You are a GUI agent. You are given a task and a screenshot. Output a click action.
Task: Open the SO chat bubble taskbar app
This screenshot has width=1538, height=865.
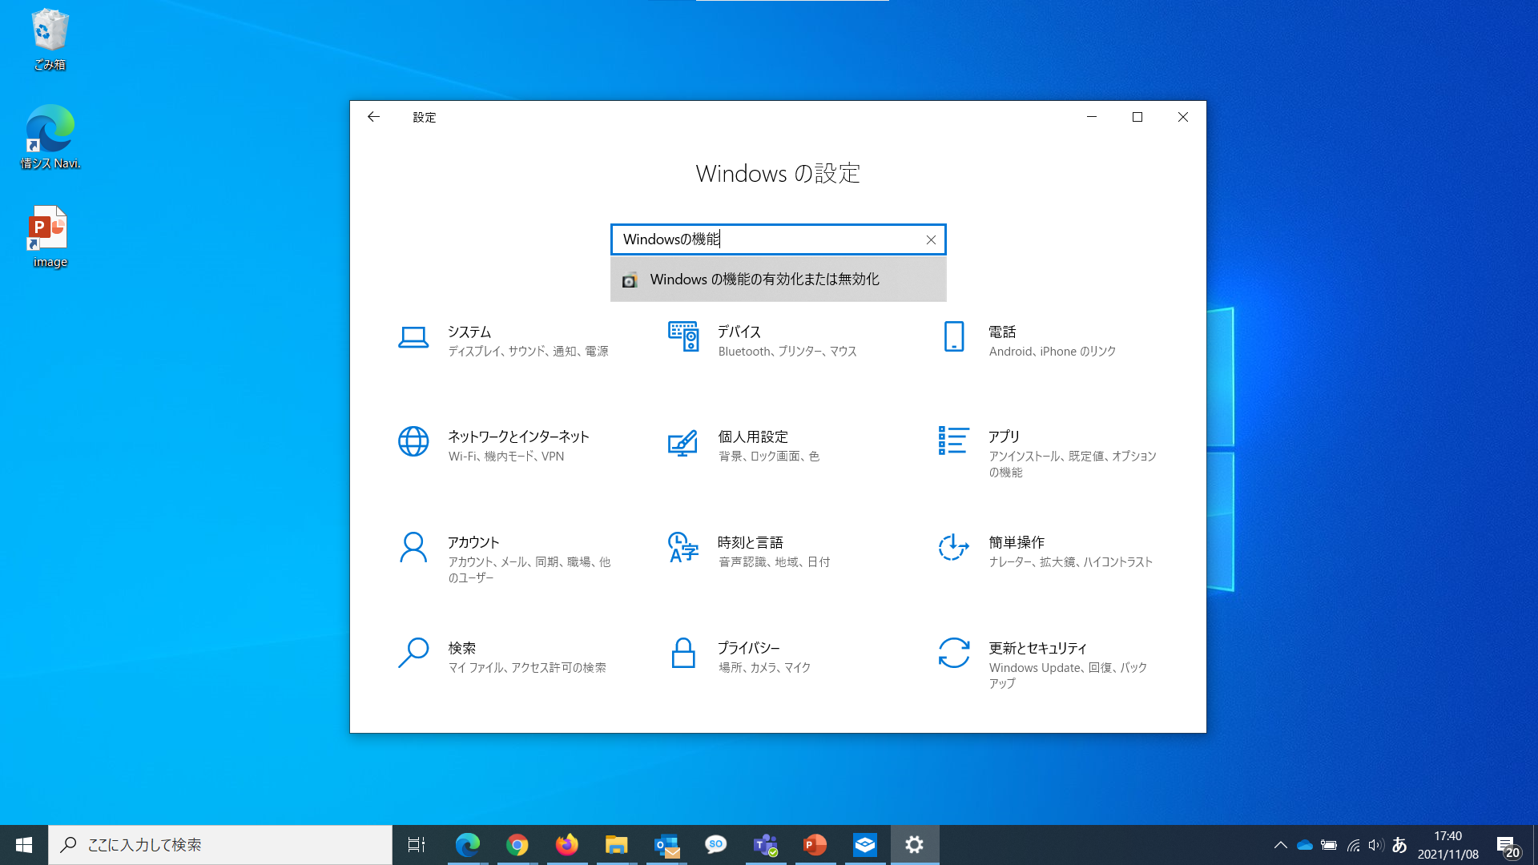[716, 845]
